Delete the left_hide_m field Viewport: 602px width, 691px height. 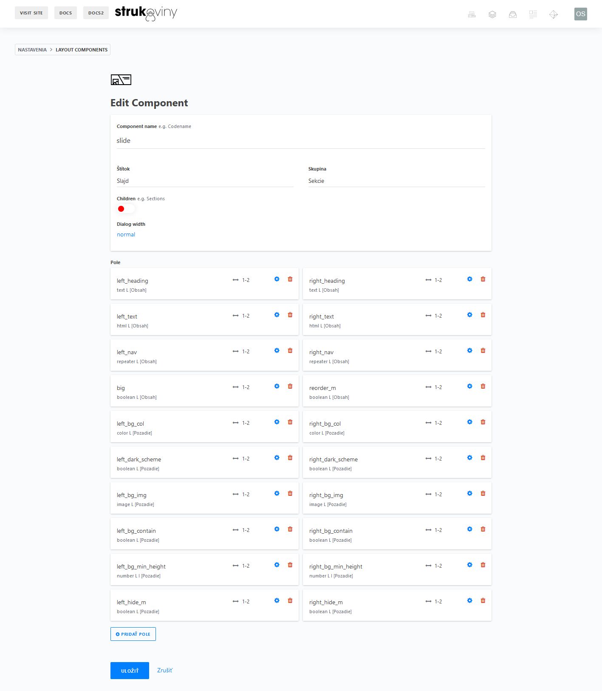(290, 600)
